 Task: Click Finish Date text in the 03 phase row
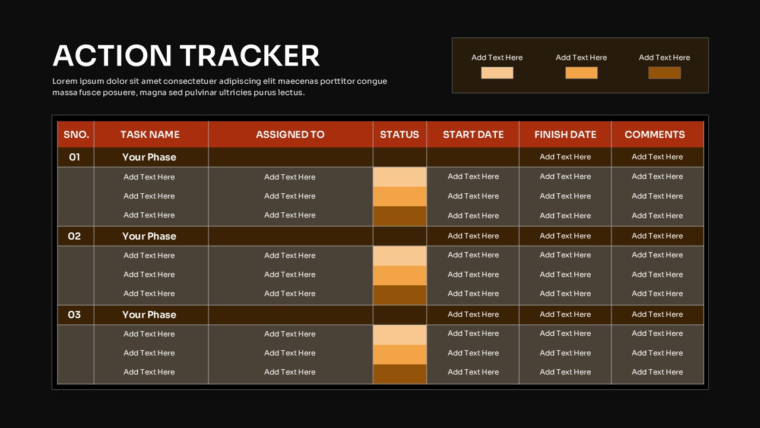pyautogui.click(x=565, y=314)
